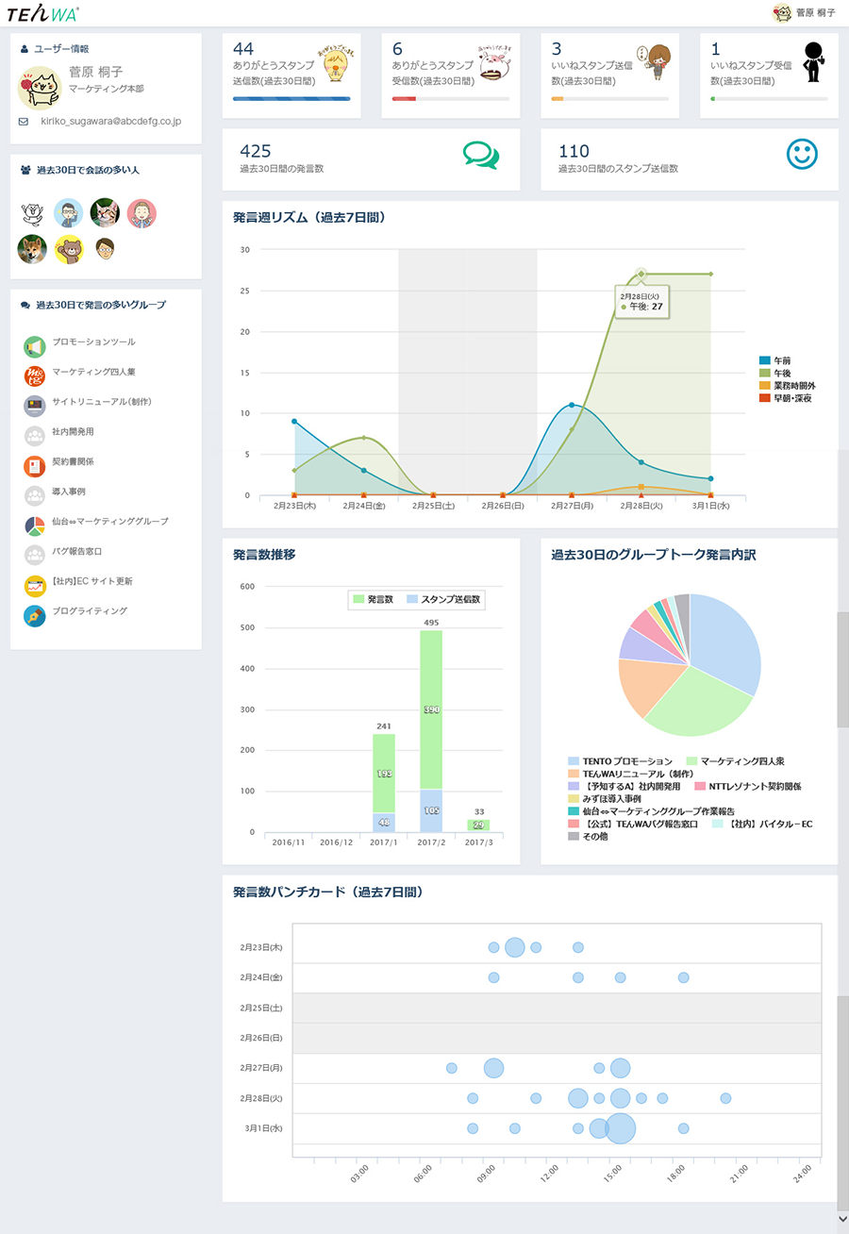Image resolution: width=849 pixels, height=1234 pixels.
Task: Click the blue progress bar under ありがとうスタンプ送信数
Action: (291, 98)
